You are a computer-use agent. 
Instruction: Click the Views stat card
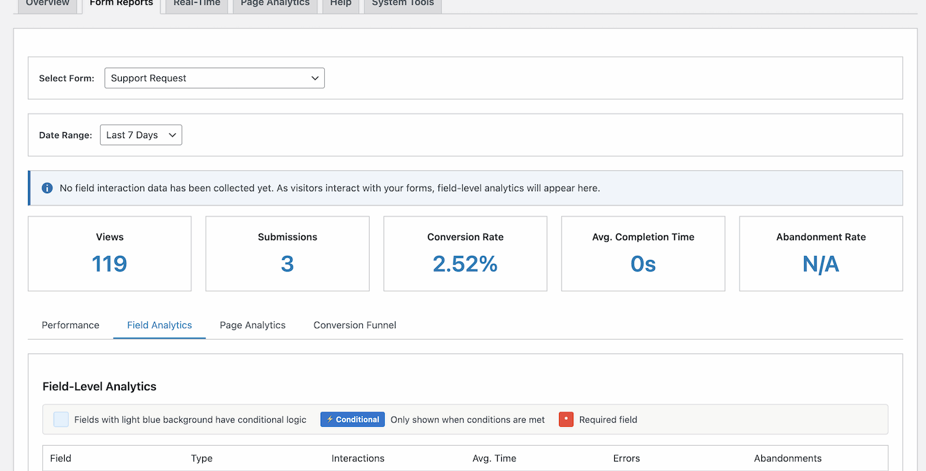point(110,254)
